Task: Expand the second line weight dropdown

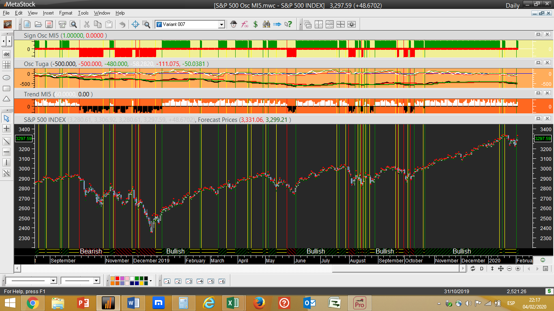Action: tap(96, 281)
